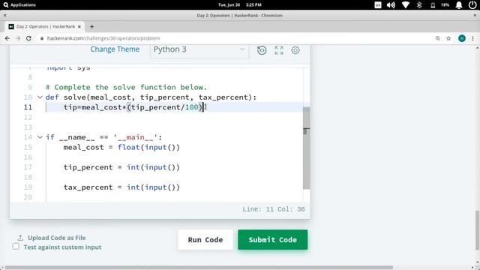
Task: Collapse the if __name__ block fold arrow
Action: pyautogui.click(x=40, y=137)
